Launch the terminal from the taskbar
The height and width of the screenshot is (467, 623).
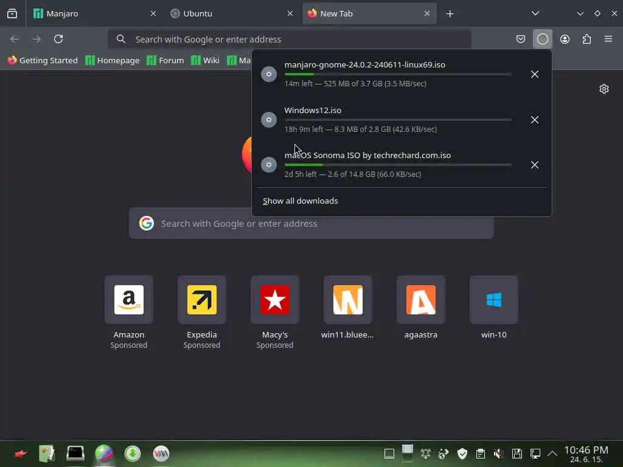point(75,454)
